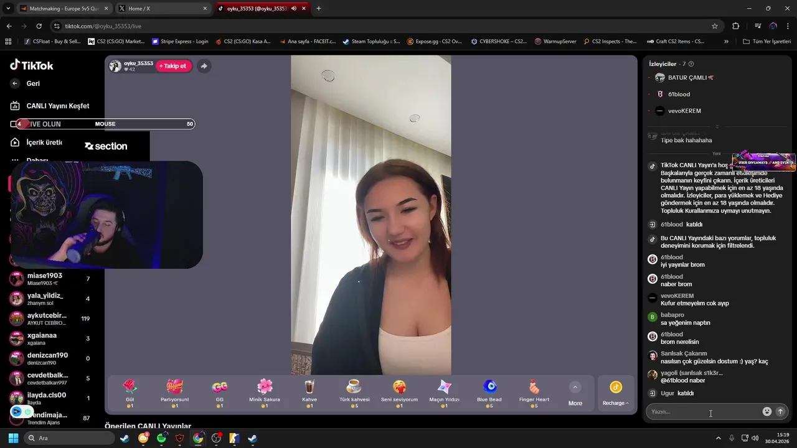The image size is (797, 448).
Task: Open yala_yildiz_ live stream
Action: coord(50,299)
